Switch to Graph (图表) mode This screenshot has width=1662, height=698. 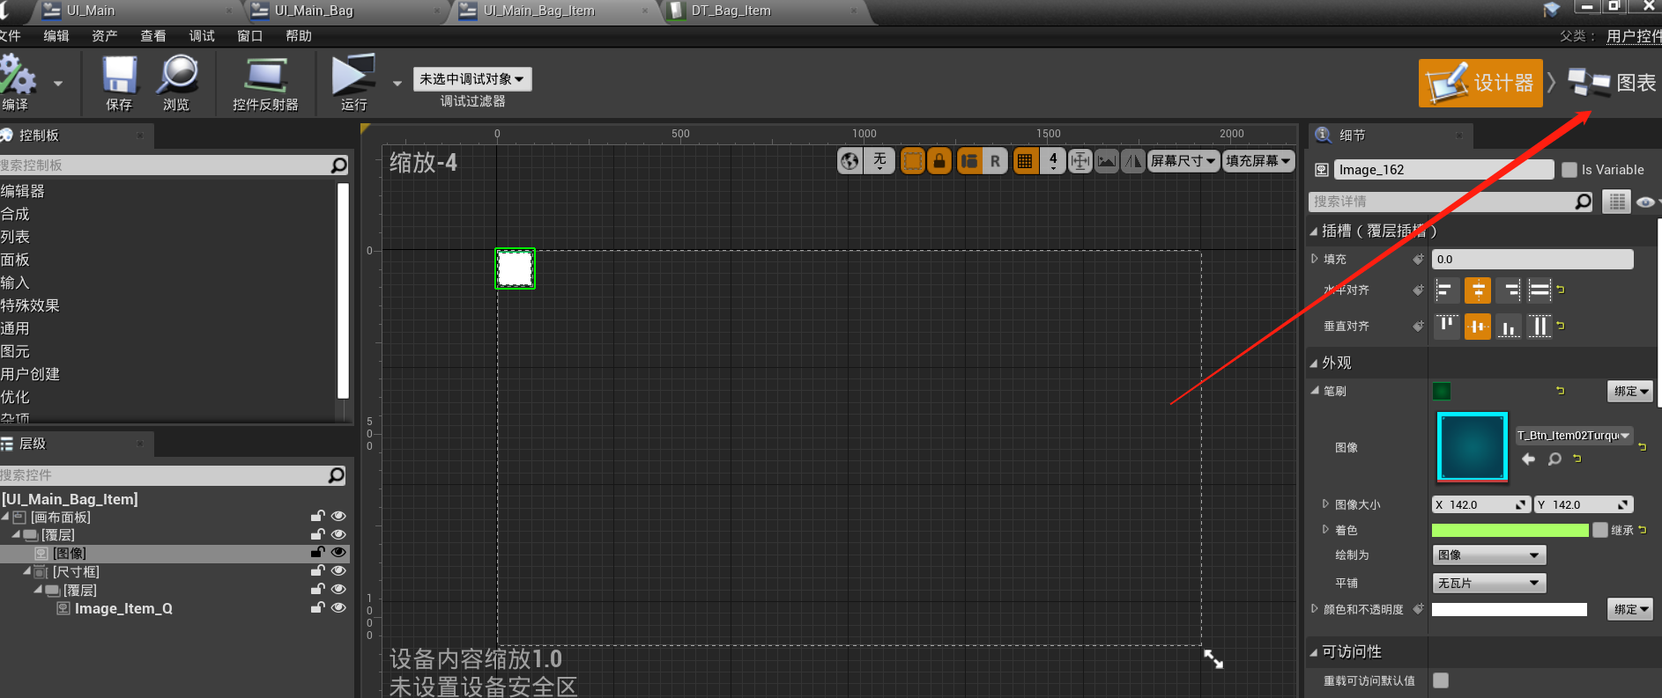click(x=1613, y=83)
